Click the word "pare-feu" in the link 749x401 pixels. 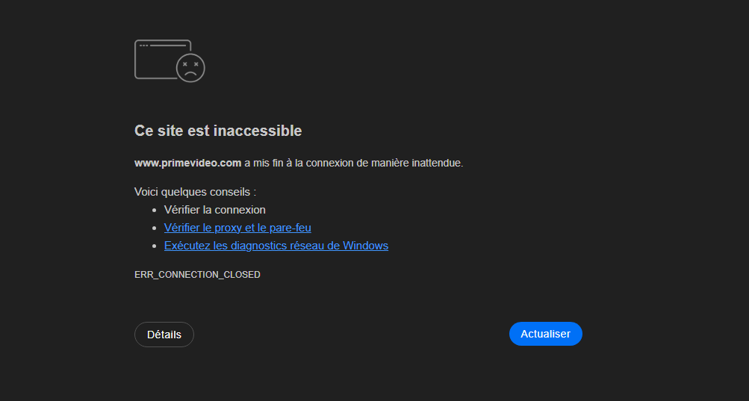click(x=290, y=228)
